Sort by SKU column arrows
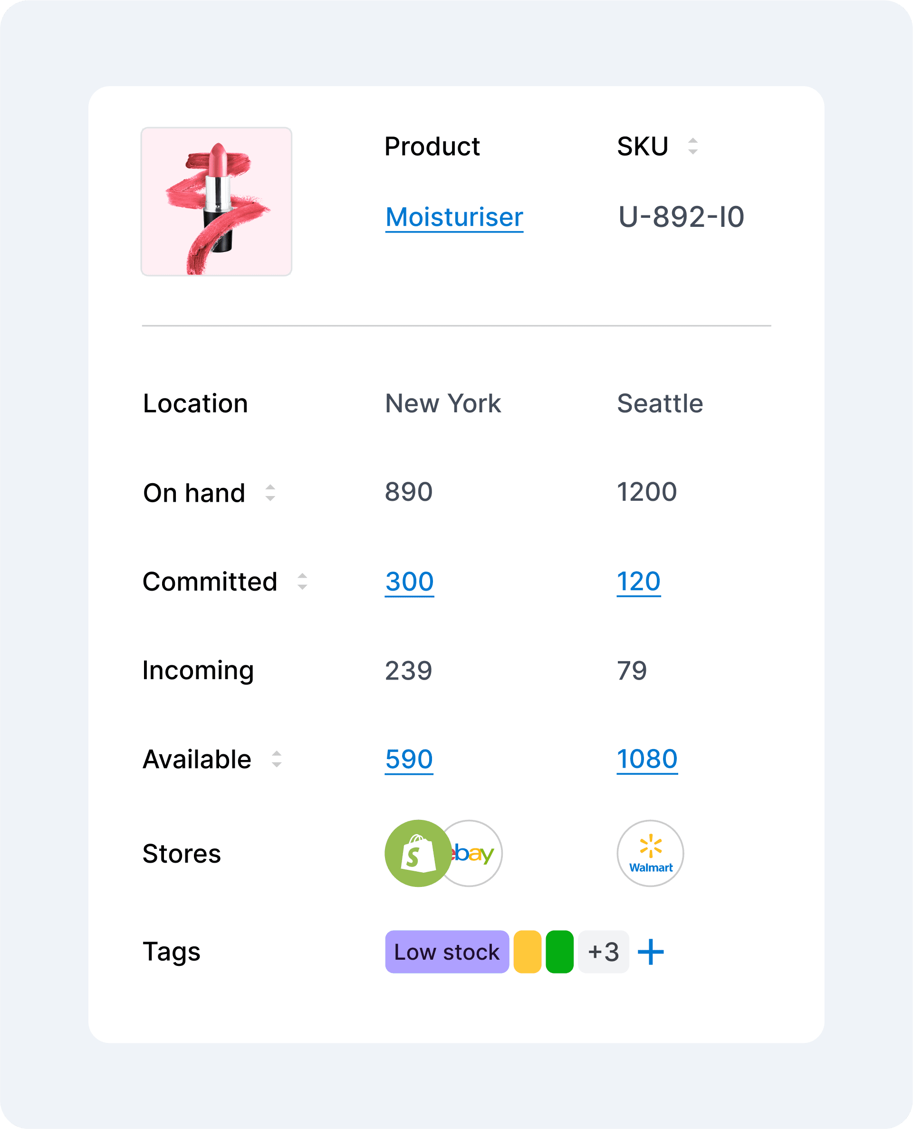The height and width of the screenshot is (1129, 913). (x=692, y=146)
